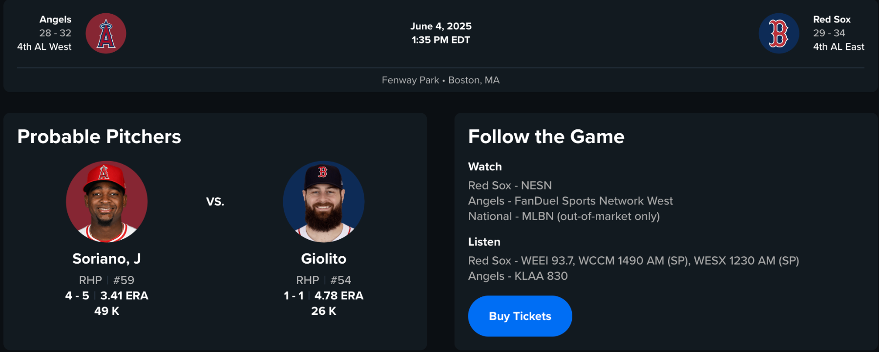Open Giolito player name link

323,259
